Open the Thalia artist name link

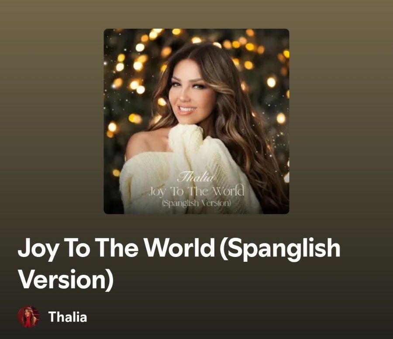(68, 317)
